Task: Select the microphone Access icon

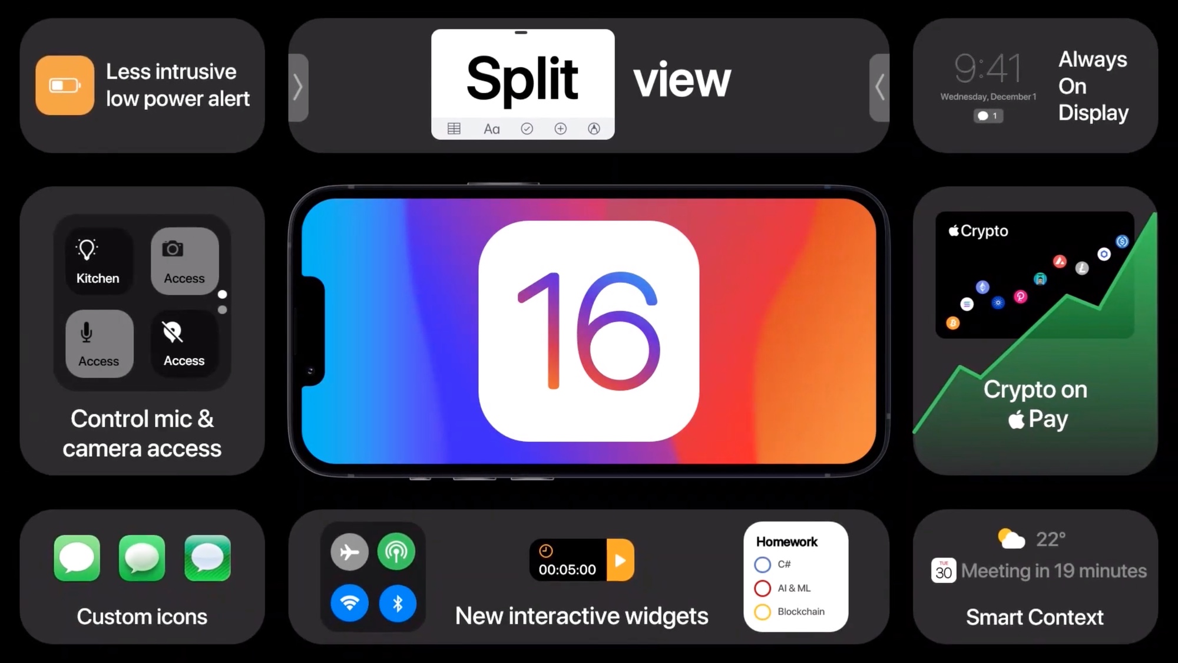Action: click(98, 341)
